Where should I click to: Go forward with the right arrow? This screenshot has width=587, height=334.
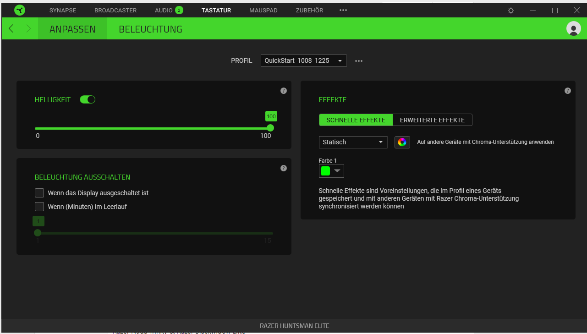click(x=28, y=28)
